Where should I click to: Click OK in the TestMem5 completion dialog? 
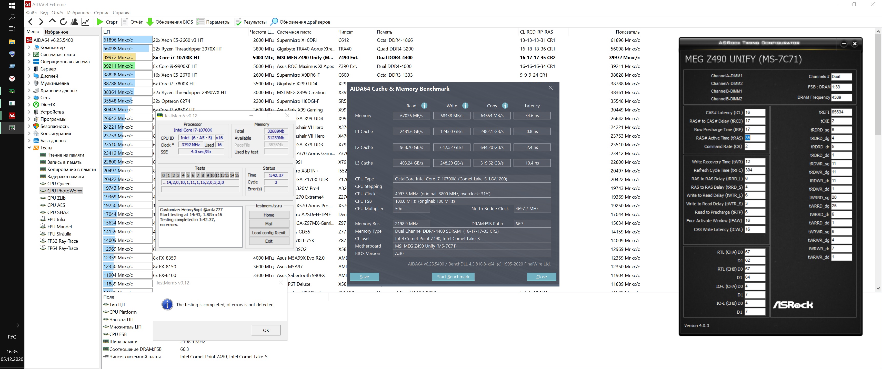(x=266, y=330)
